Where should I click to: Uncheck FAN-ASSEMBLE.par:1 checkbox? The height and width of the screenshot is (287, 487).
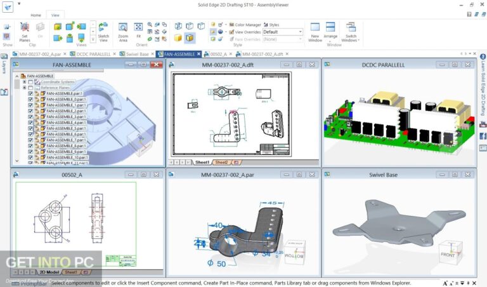click(30, 93)
